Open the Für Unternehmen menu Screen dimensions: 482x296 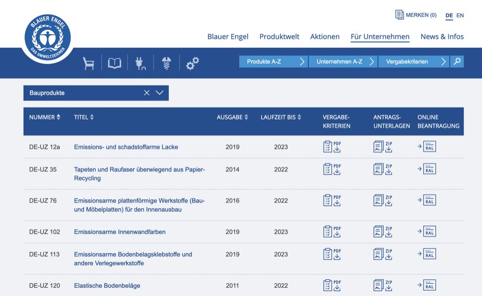point(380,37)
